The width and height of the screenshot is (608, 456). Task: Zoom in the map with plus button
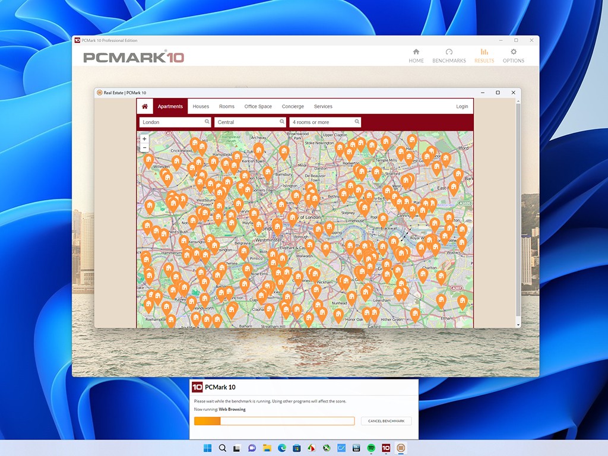coord(144,139)
